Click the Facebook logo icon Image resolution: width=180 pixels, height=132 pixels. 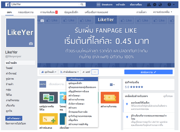point(7,4)
